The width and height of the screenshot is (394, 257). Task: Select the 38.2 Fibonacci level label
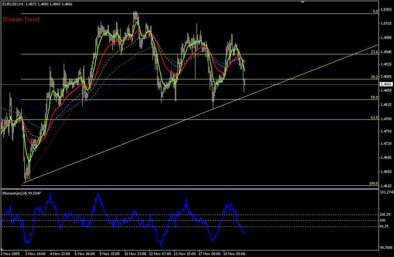click(374, 77)
